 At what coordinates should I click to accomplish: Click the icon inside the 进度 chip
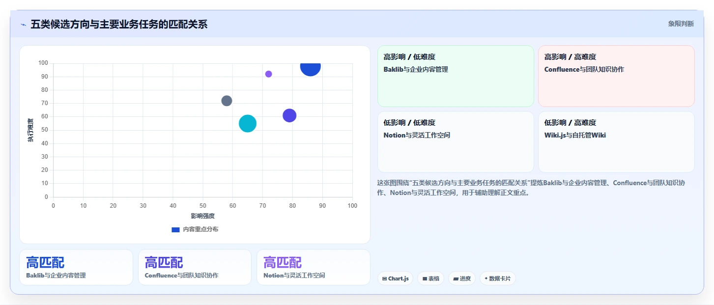coord(456,278)
